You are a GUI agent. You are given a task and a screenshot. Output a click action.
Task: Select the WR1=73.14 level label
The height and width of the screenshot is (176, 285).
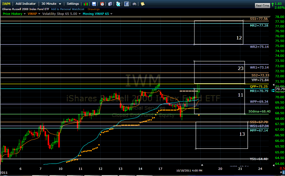coord(259,67)
